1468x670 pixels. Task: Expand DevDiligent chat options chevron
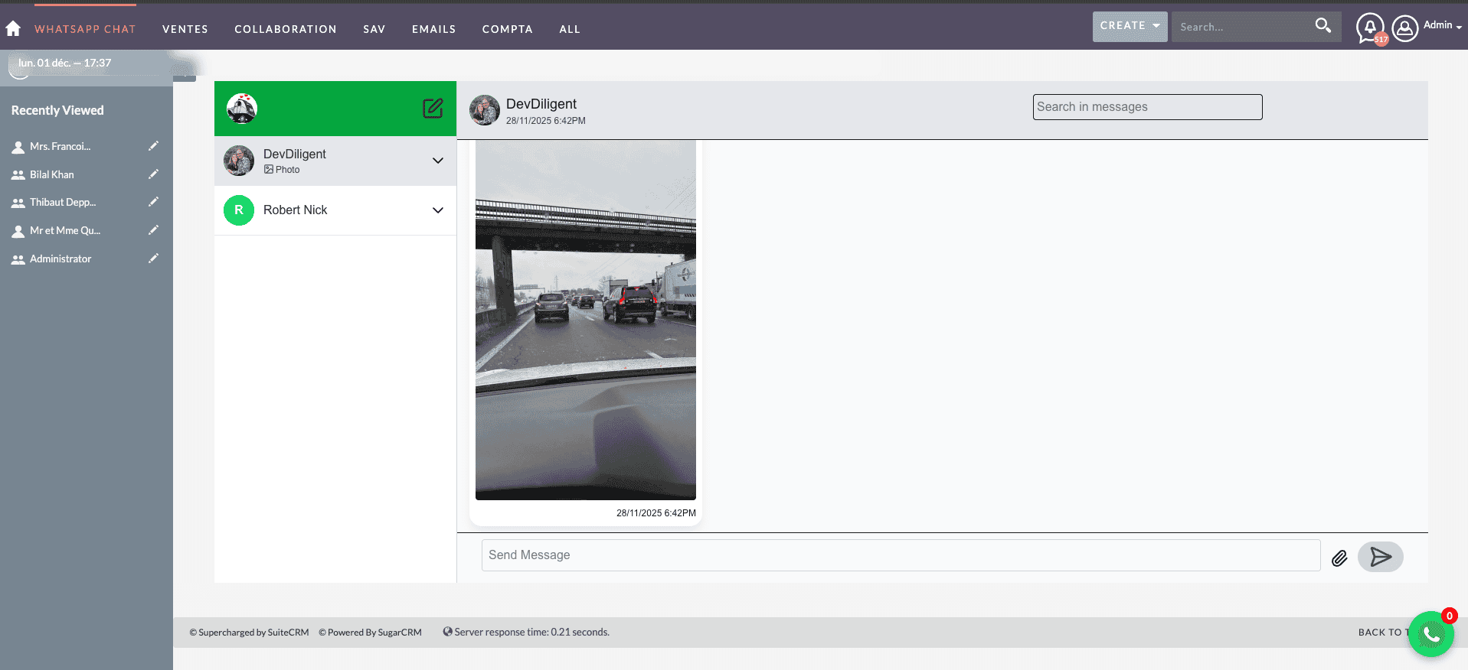438,161
